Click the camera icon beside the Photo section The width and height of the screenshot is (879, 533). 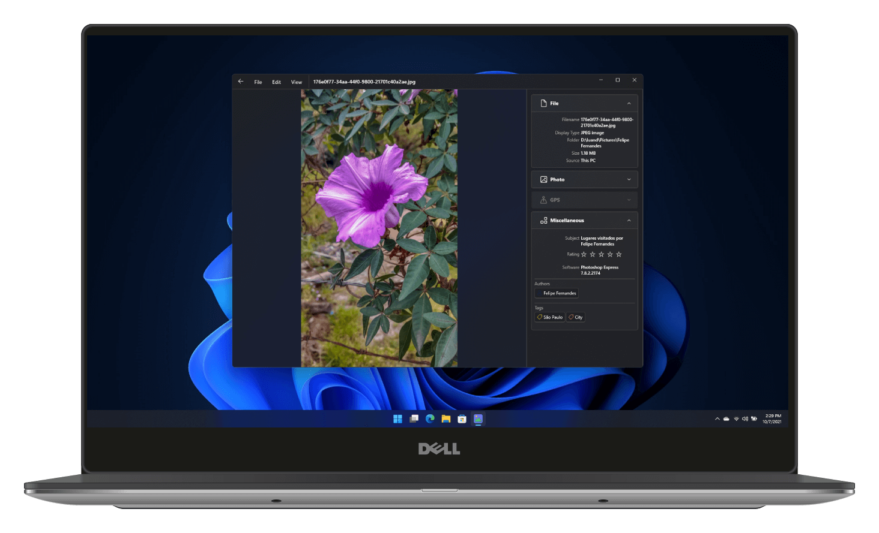point(543,179)
